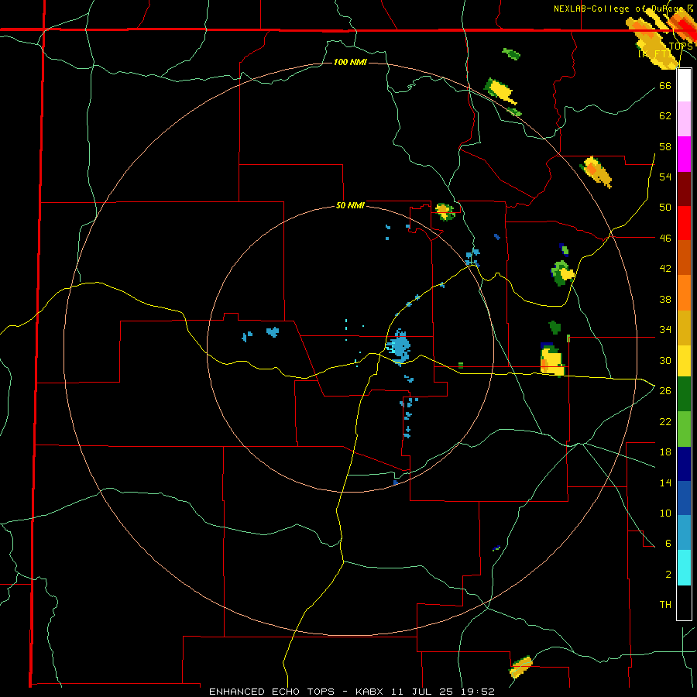Click the 'NEXLAB-College of DuPage' credit text

pyautogui.click(x=619, y=9)
